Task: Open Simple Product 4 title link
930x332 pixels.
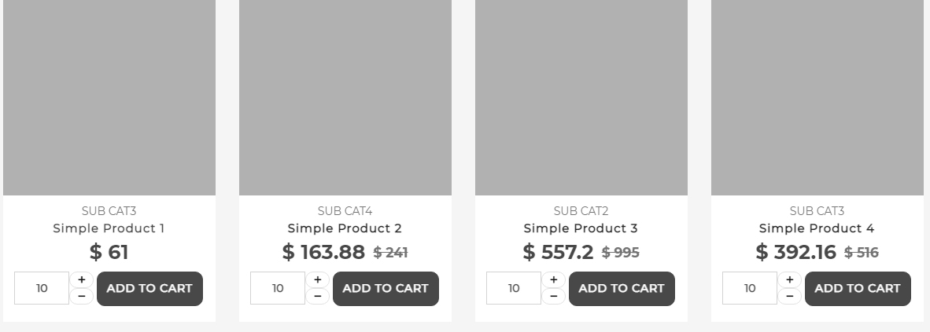Action: coord(817,228)
